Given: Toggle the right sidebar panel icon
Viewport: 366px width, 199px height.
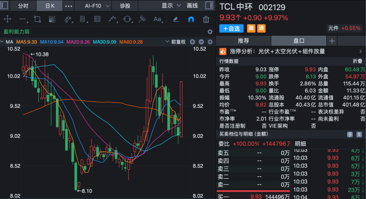Looking at the screenshot, I should click(209, 5).
